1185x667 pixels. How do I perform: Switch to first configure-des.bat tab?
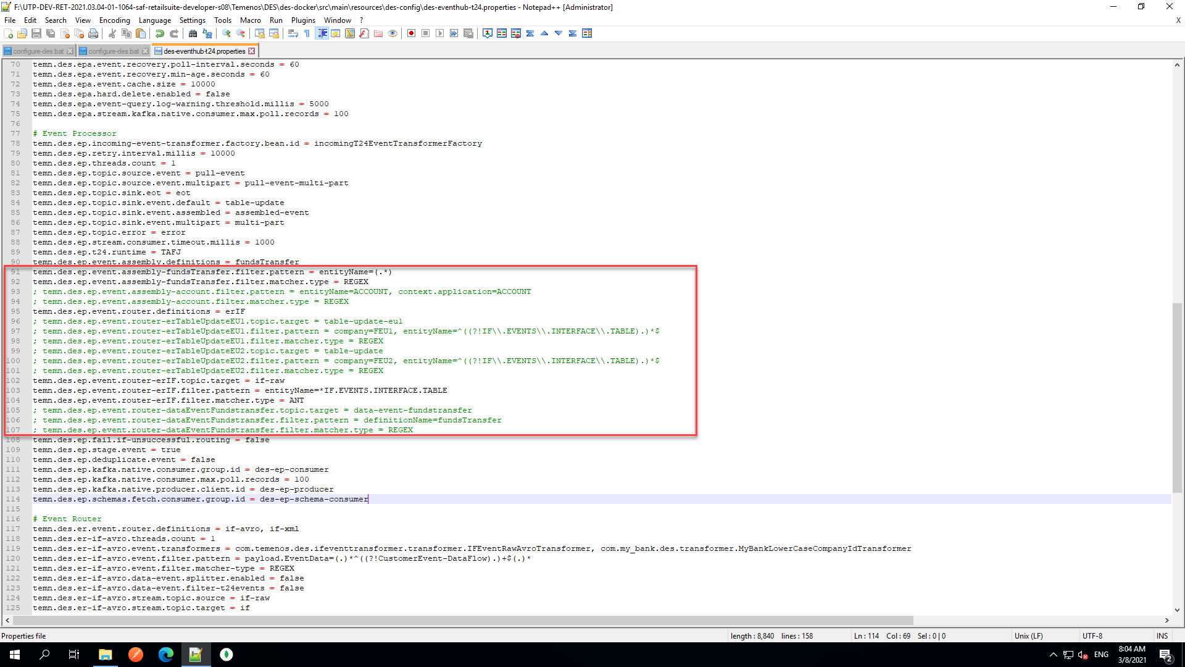pyautogui.click(x=38, y=51)
